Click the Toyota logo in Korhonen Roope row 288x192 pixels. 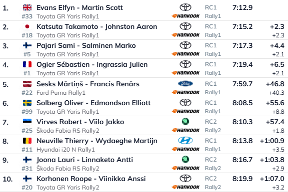[x=185, y=179]
